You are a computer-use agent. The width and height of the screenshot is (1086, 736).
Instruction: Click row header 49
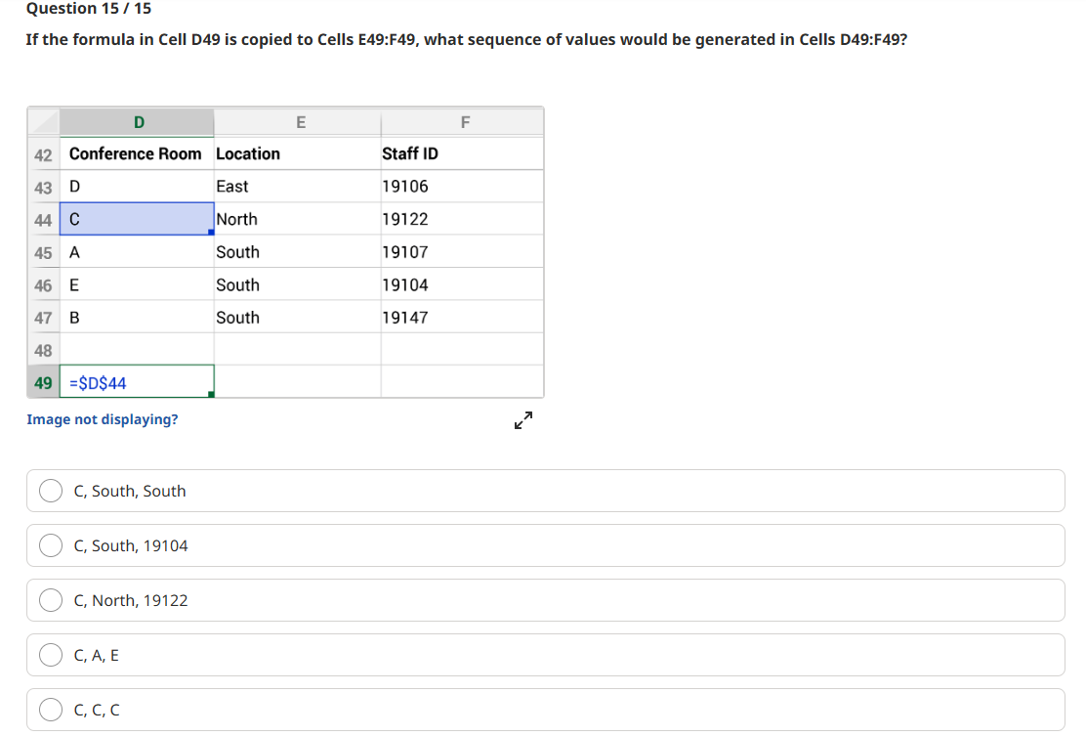(43, 380)
